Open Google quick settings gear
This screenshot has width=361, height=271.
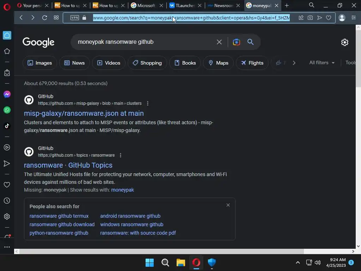(345, 42)
